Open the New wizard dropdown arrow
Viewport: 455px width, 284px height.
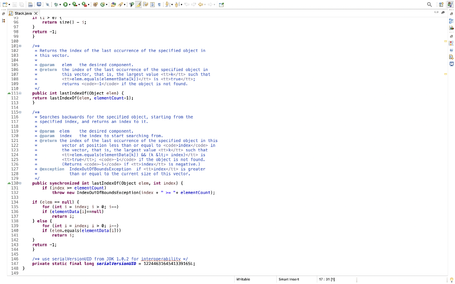click(9, 4)
